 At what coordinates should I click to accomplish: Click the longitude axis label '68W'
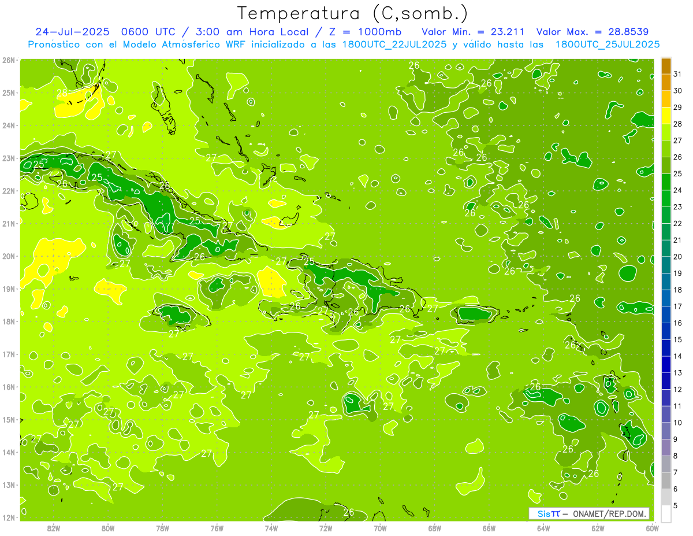[x=434, y=527]
